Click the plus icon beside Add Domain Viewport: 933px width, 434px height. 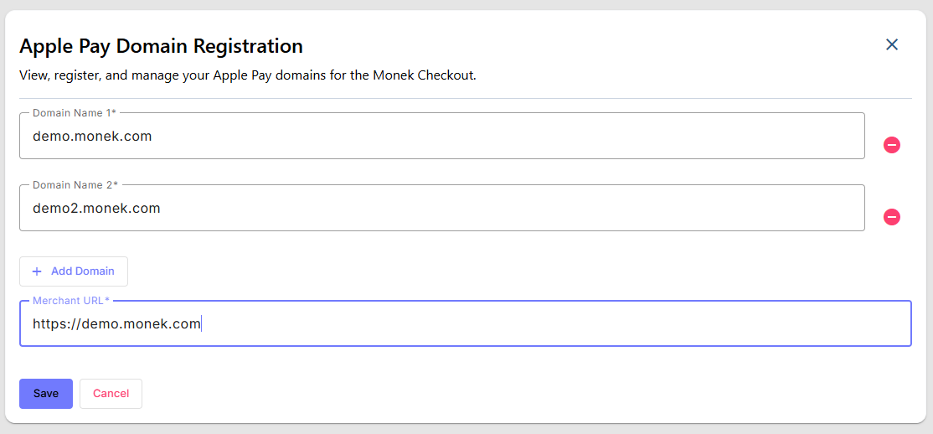[36, 271]
